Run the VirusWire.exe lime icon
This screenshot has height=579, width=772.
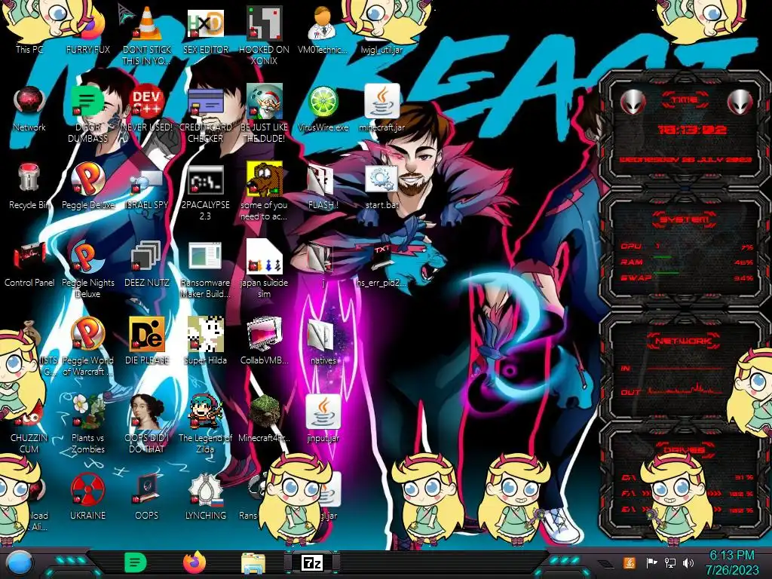coord(323,102)
